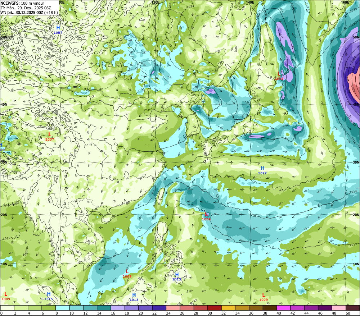The image size is (360, 316).
Task: Select the dark brown 38–40 legend swatch
Action: pyautogui.click(x=270, y=308)
